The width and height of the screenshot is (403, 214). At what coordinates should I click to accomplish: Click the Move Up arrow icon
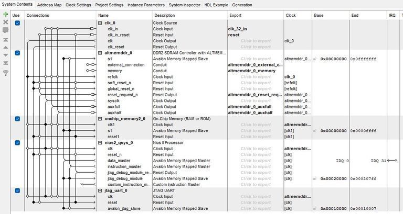coord(5,47)
